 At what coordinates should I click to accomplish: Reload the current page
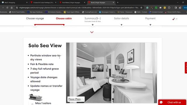[7, 8]
